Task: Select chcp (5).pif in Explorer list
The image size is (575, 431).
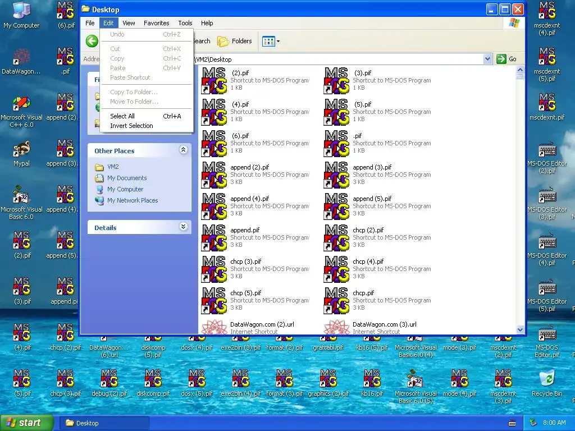Action: tap(255, 301)
